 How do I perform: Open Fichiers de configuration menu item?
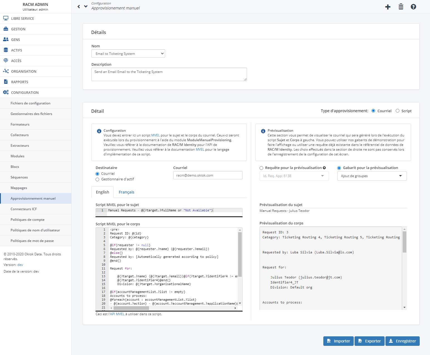pos(36,103)
